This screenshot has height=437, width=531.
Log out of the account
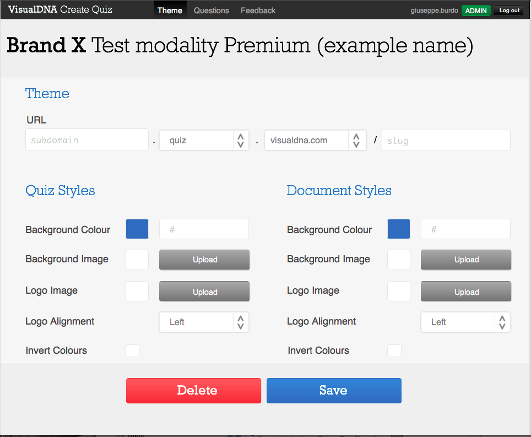coord(509,10)
